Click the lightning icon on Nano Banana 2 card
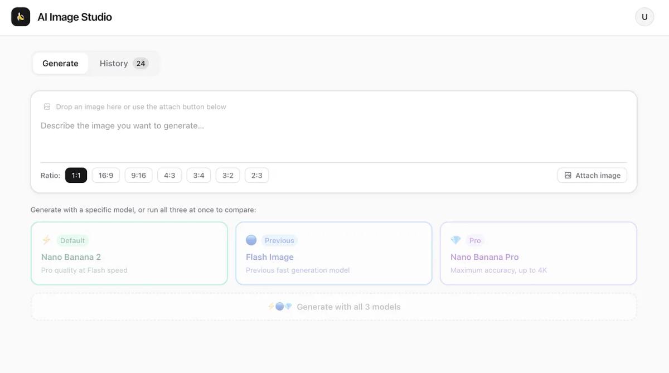The height and width of the screenshot is (373, 669). (46, 240)
